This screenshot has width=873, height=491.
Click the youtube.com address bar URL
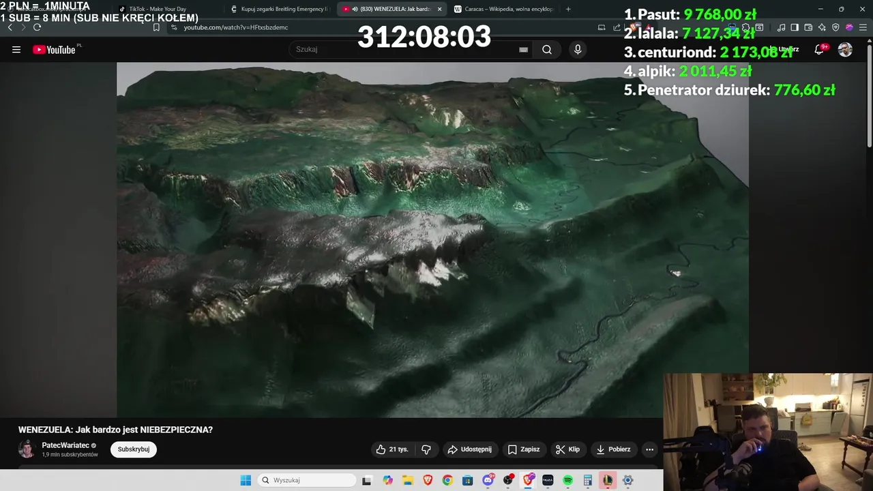pos(236,27)
